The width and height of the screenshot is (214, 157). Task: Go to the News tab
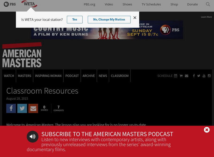coord(103,76)
